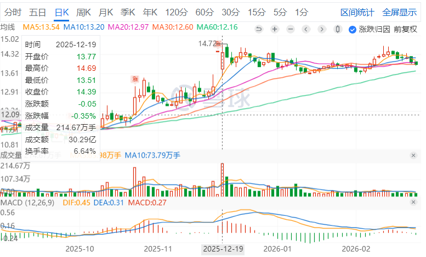Click the 2025-11 date label on axis
Viewport: 426px width, 257px height.
158,249
